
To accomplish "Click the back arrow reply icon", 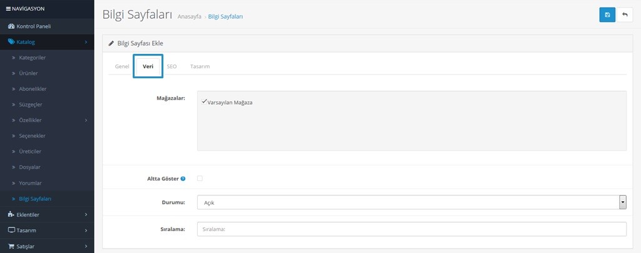I will tap(625, 14).
